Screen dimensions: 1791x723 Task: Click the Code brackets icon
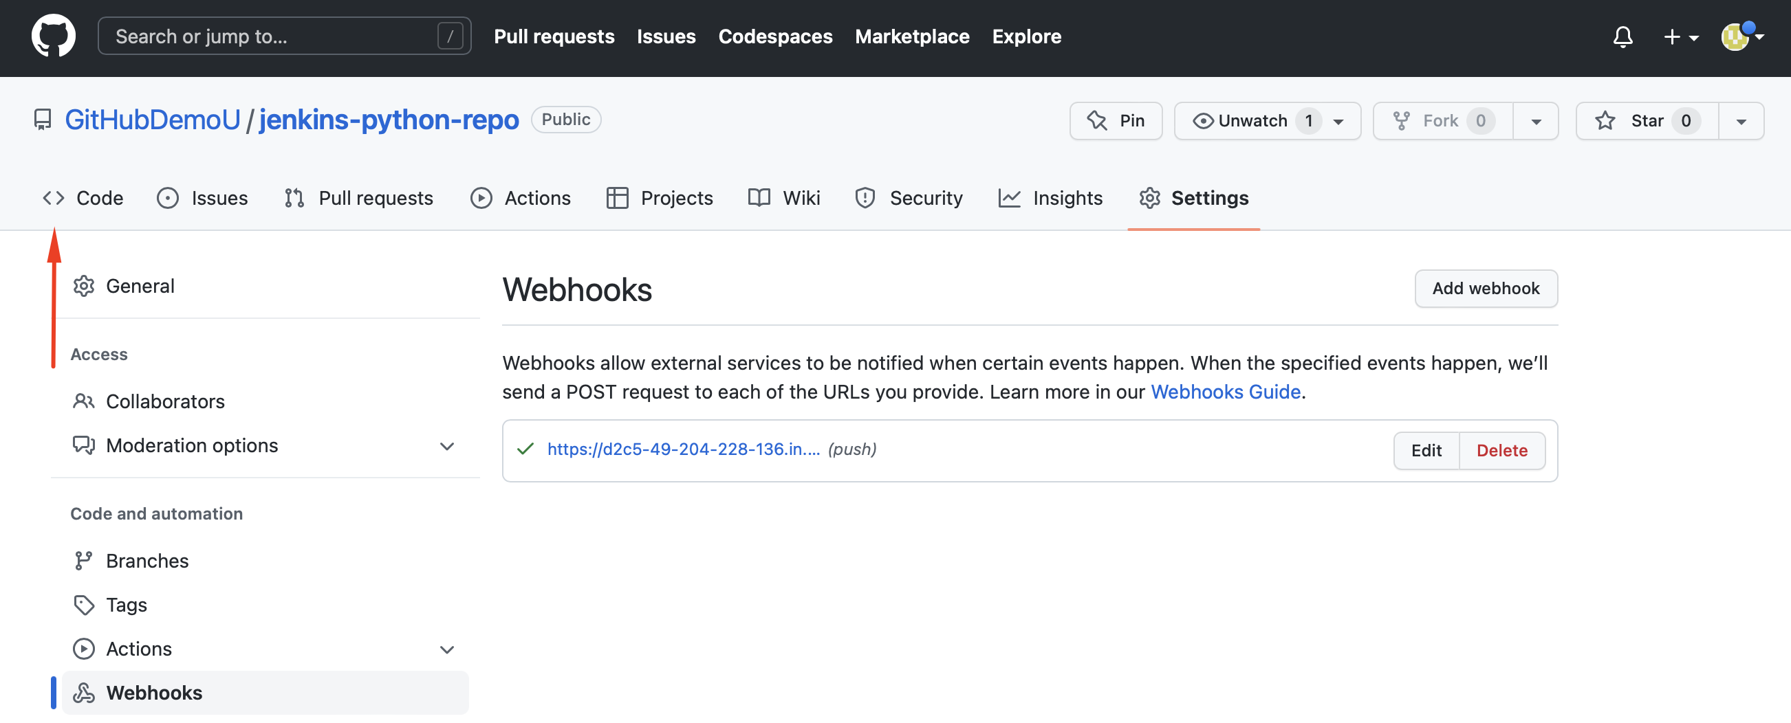(54, 198)
